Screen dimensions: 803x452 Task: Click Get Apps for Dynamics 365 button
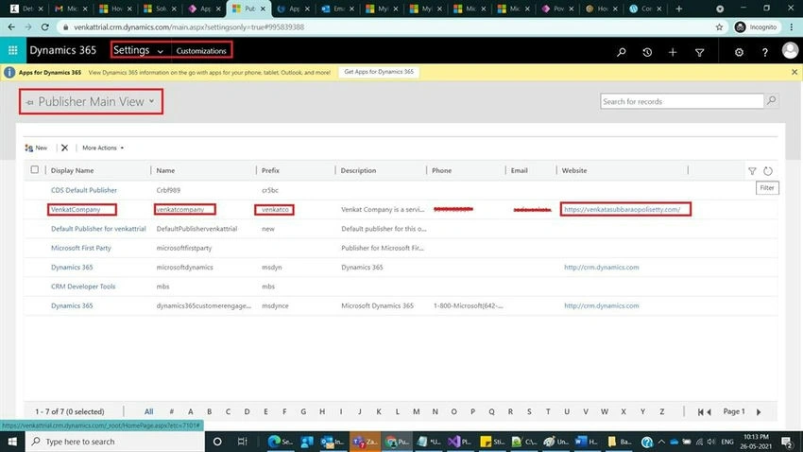[379, 72]
